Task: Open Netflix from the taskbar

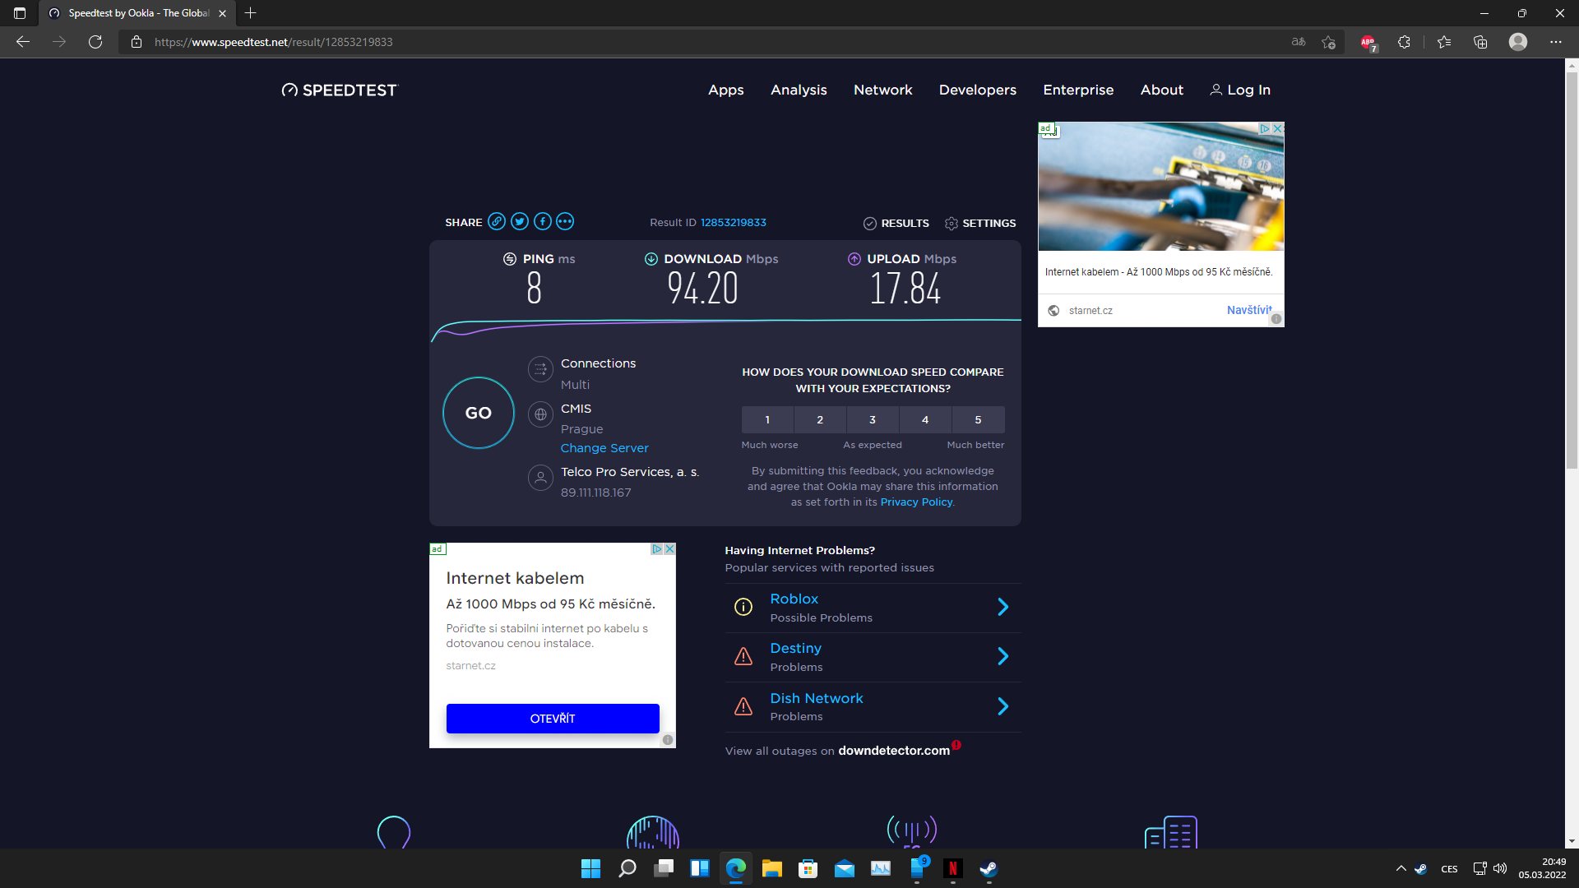Action: click(x=952, y=868)
